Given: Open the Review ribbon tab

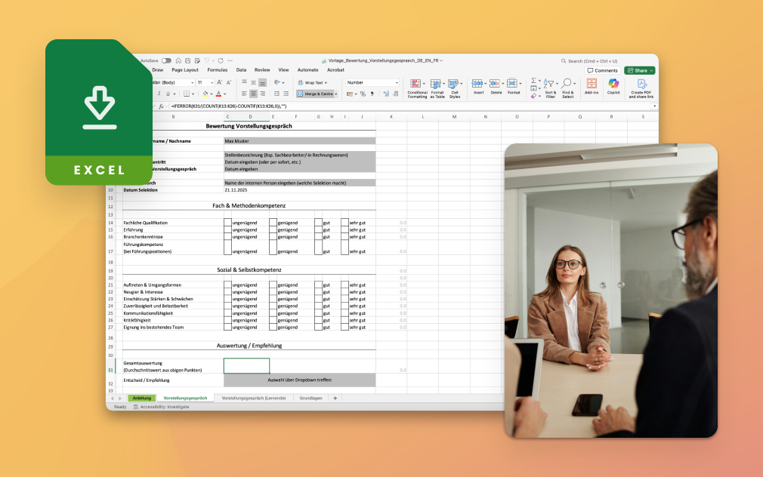Looking at the screenshot, I should click(262, 70).
